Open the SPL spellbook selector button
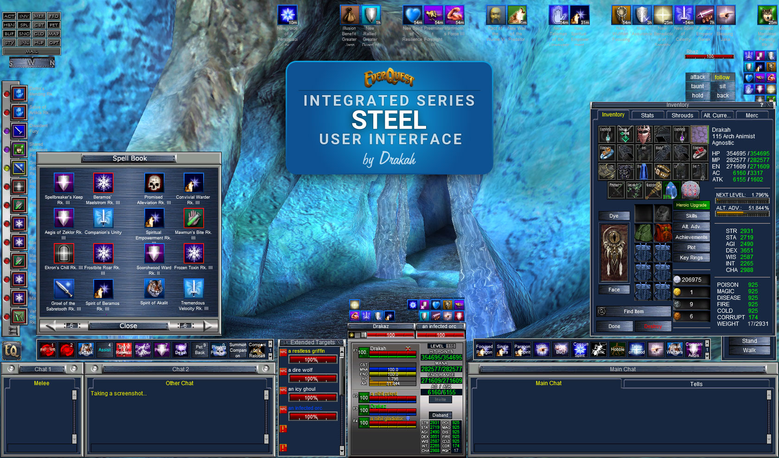Screen dimensions: 779x458 point(24,25)
